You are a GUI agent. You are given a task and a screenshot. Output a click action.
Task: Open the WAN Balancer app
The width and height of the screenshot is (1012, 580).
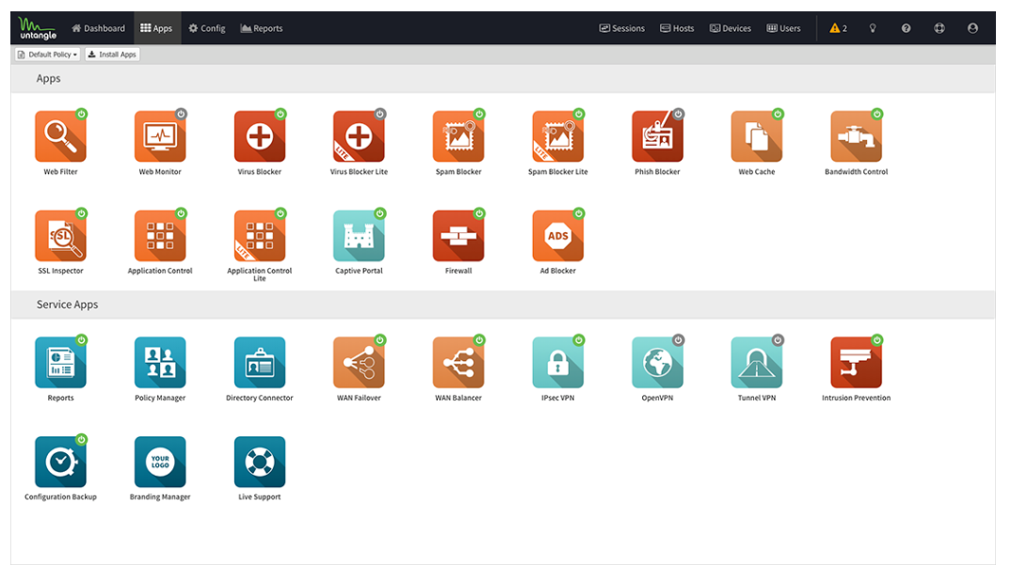(x=458, y=363)
